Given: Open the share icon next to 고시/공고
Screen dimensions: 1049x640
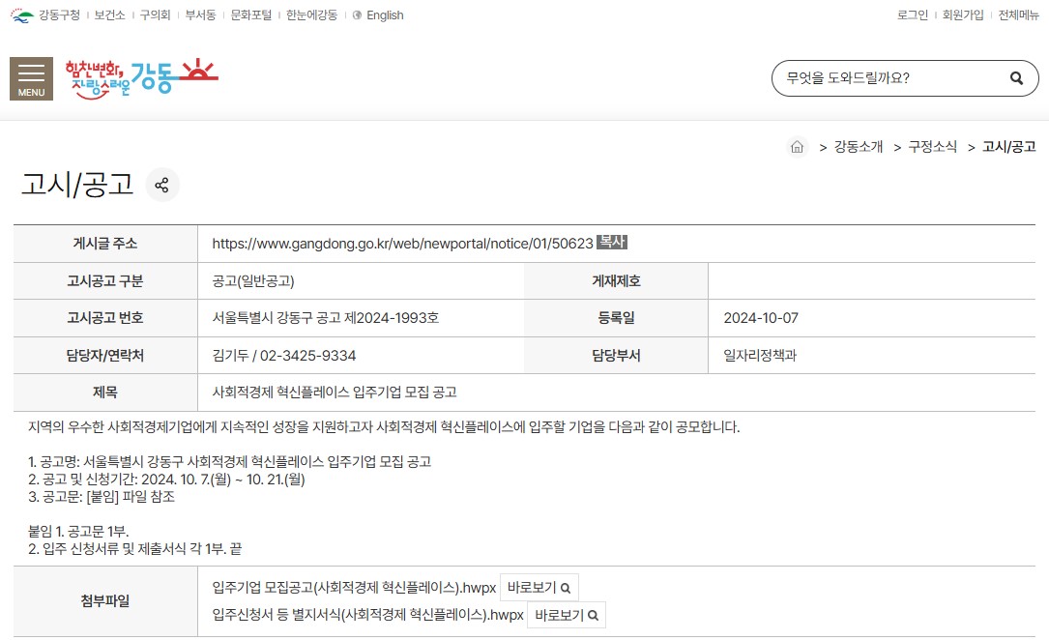Looking at the screenshot, I should pos(162,185).
